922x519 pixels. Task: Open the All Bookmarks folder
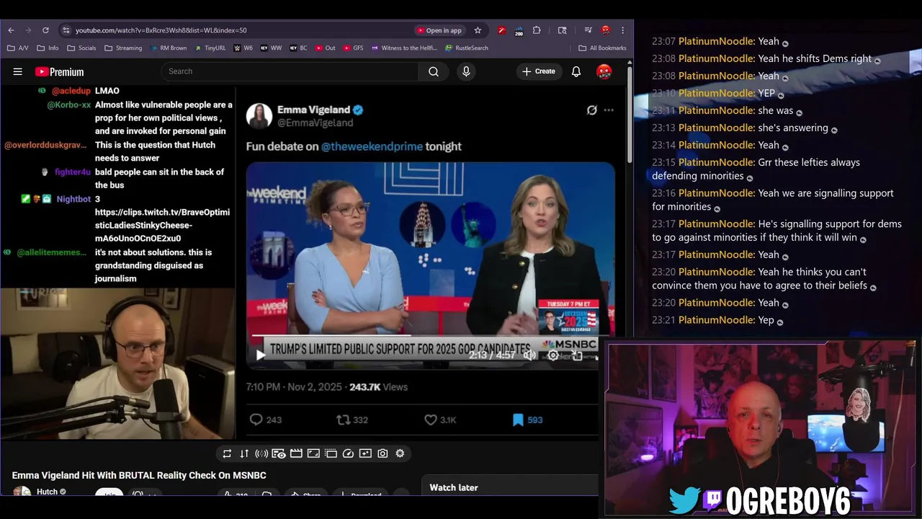[603, 48]
